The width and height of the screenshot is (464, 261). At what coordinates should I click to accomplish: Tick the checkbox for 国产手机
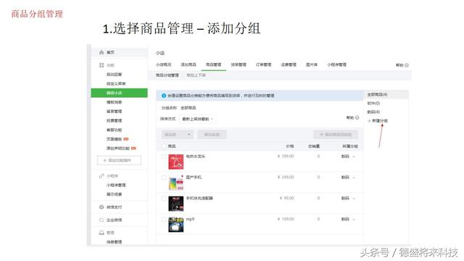click(x=164, y=177)
